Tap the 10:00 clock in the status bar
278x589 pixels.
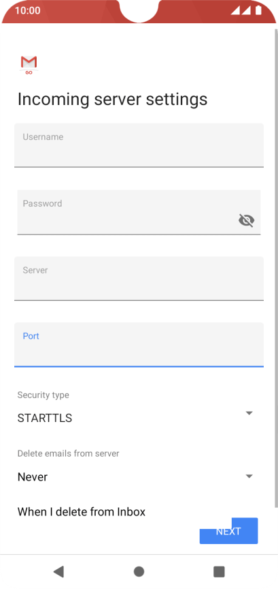click(x=28, y=10)
